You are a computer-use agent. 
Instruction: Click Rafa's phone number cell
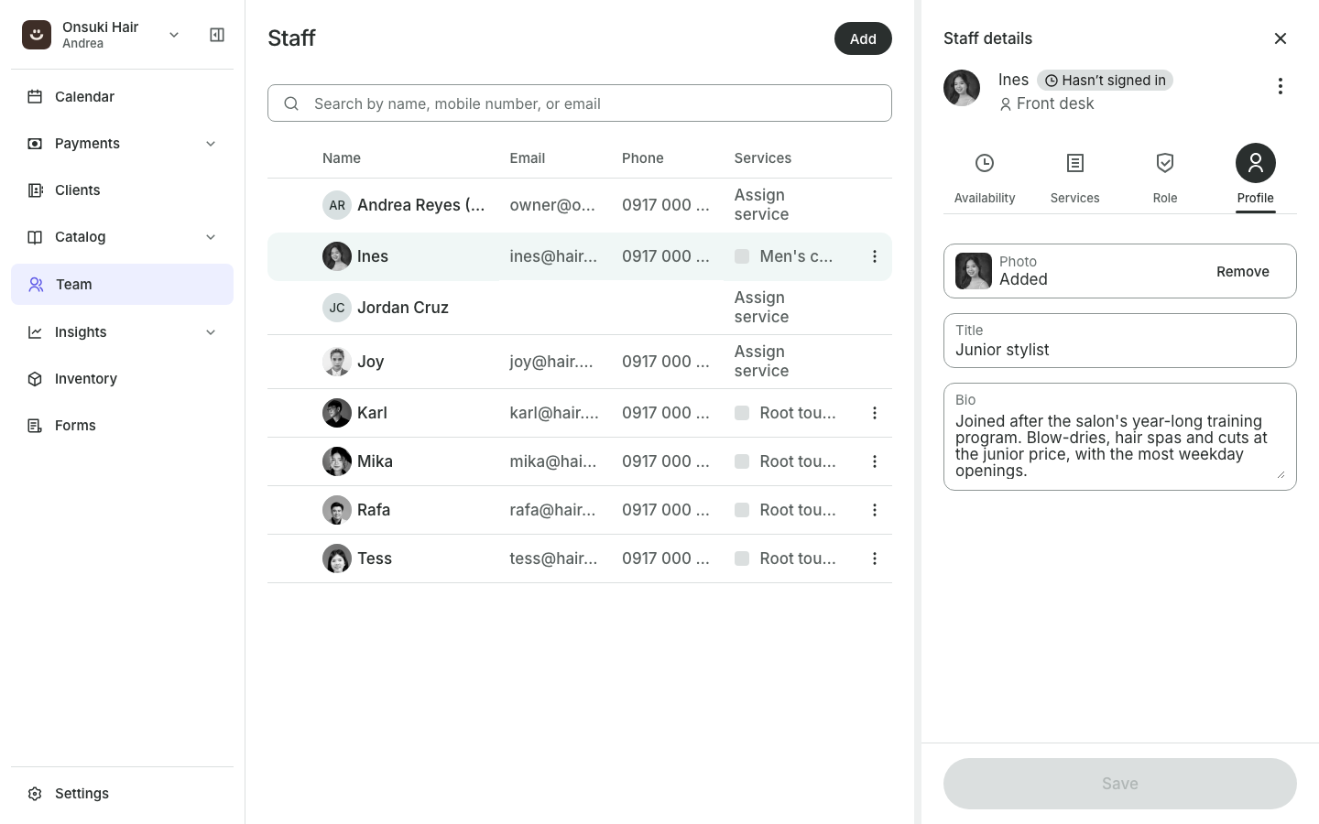coord(666,510)
